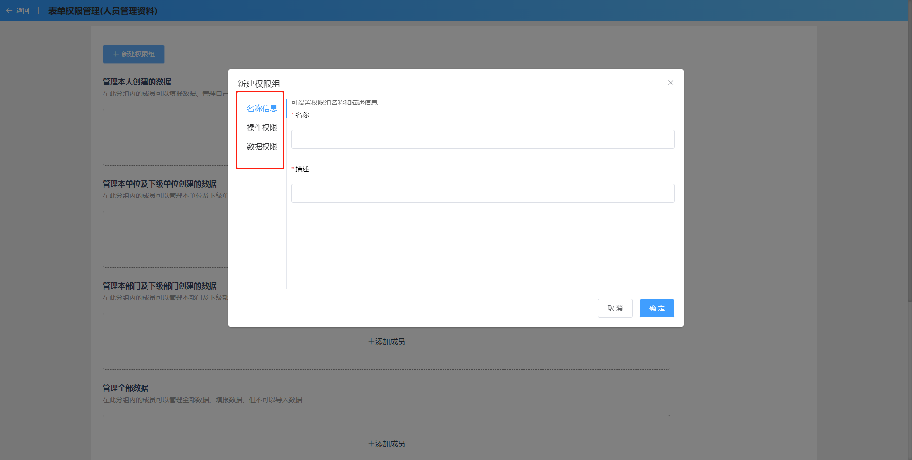Viewport: 912px width, 460px height.
Task: Click the page vertical scrollbar
Action: point(909,152)
